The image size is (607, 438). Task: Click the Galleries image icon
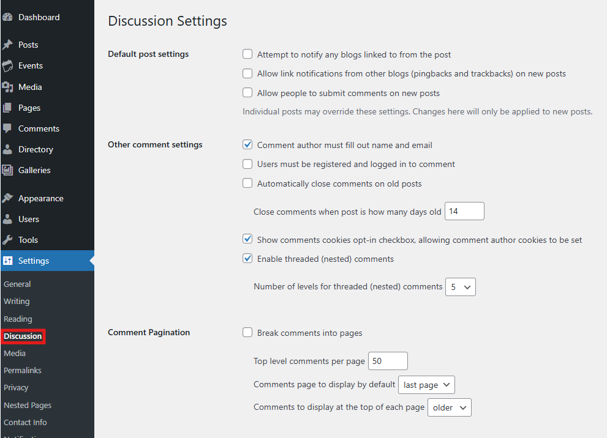coord(7,170)
